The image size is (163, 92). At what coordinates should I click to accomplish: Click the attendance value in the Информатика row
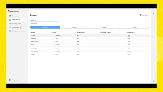point(128,42)
